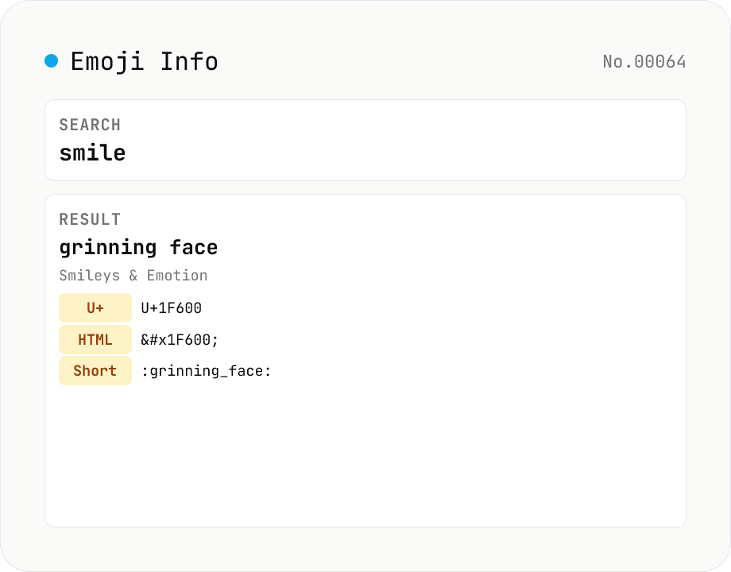Viewport: 731px width, 572px height.
Task: Select the "&#x1F600;" HTML entity value
Action: point(180,340)
